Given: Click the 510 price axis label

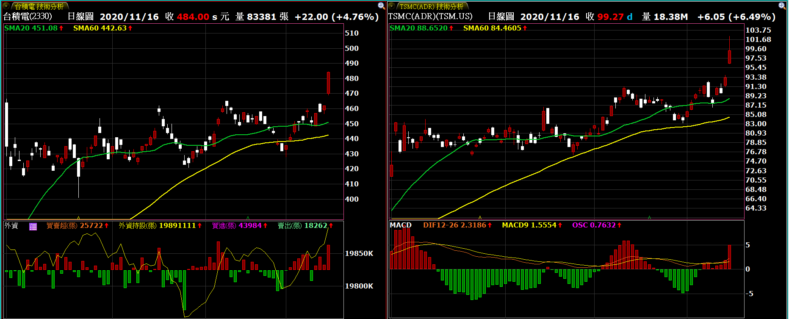Looking at the screenshot, I should 352,33.
